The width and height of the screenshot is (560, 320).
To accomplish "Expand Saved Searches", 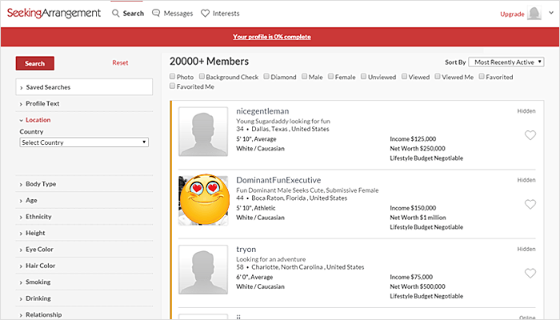I will click(84, 87).
